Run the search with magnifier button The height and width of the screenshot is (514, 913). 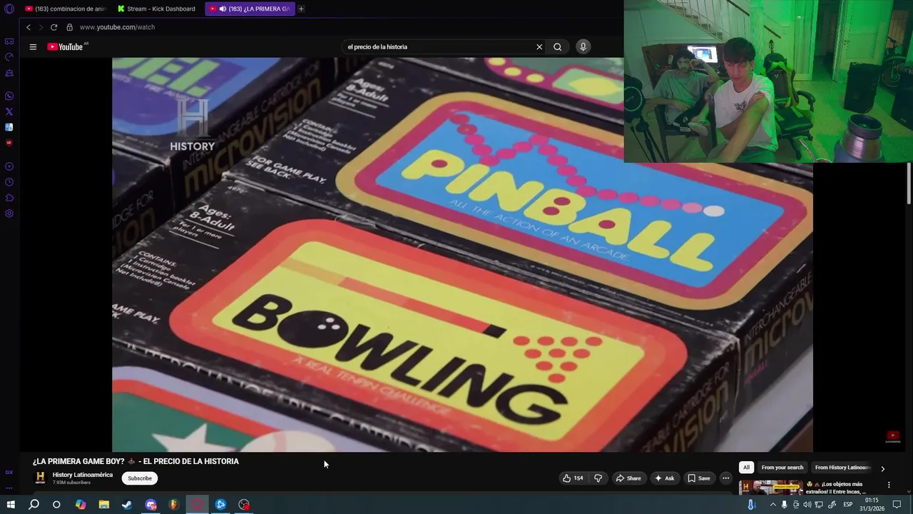click(558, 47)
